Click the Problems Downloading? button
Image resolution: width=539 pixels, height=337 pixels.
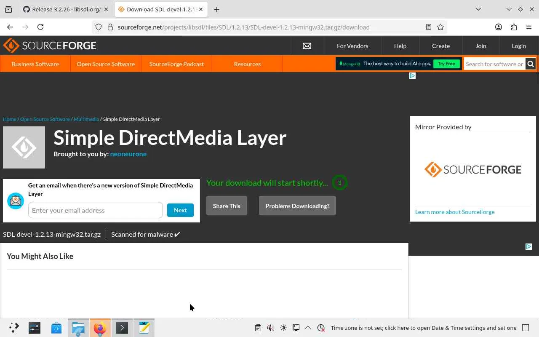point(297,206)
